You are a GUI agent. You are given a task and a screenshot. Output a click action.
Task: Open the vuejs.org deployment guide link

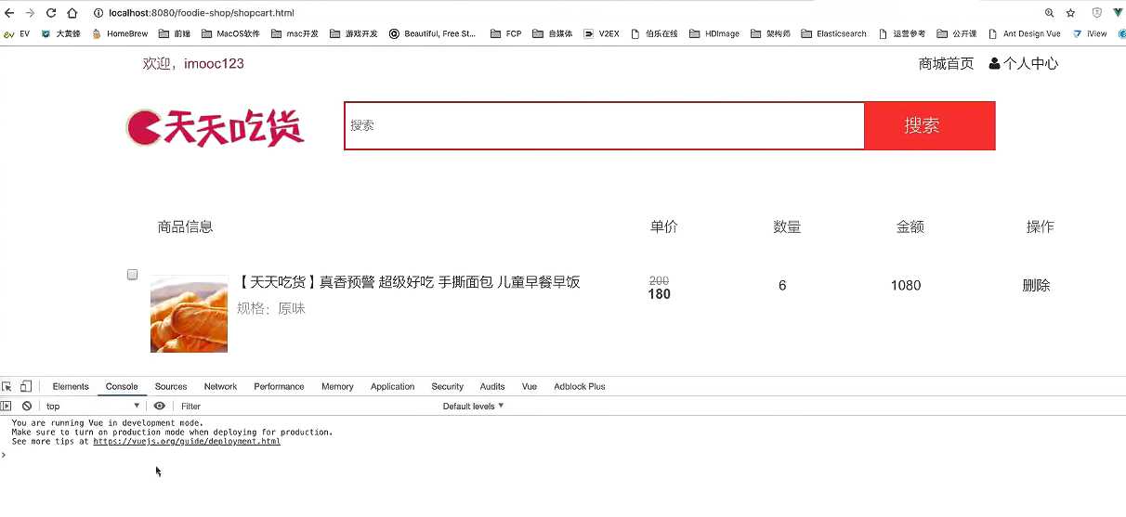point(187,441)
